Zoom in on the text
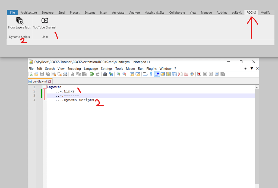This screenshot has height=188, width=278. (118, 74)
